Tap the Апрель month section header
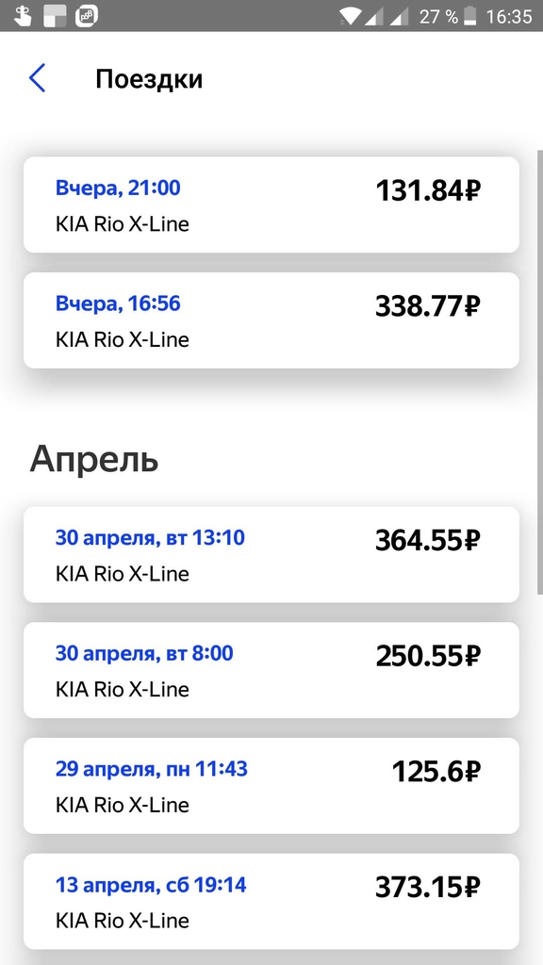Viewport: 543px width, 965px height. click(x=94, y=459)
